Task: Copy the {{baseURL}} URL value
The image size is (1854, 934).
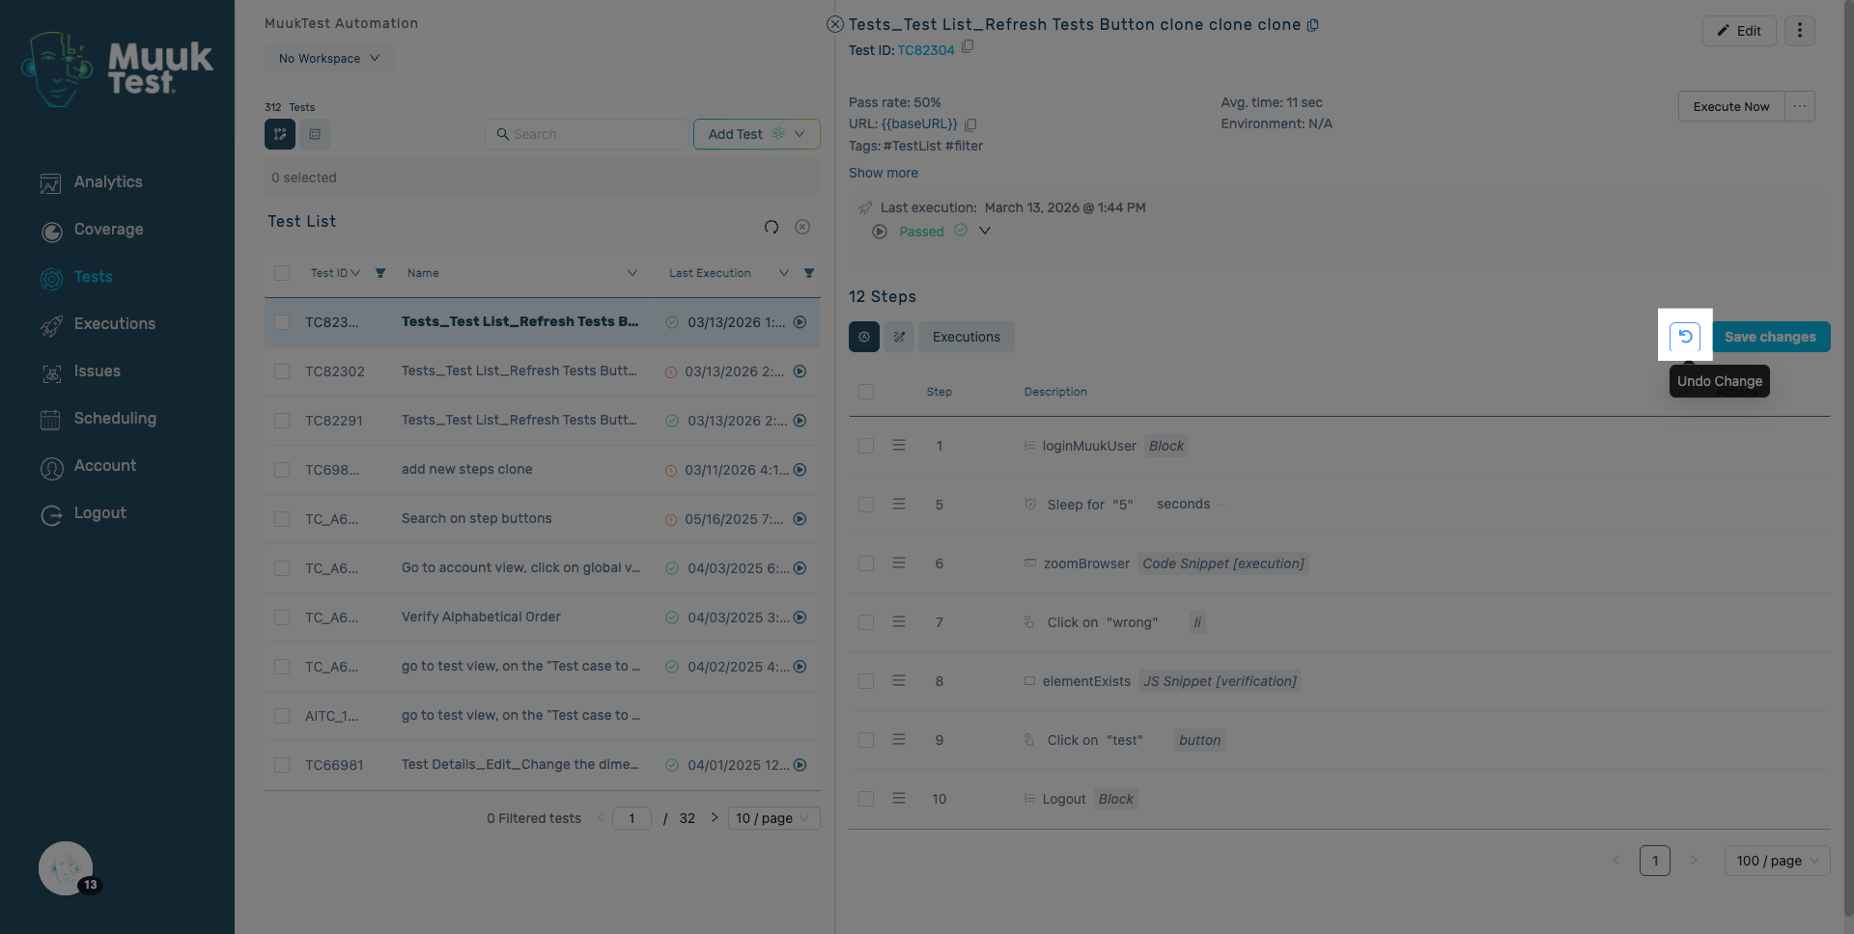Action: tap(970, 124)
